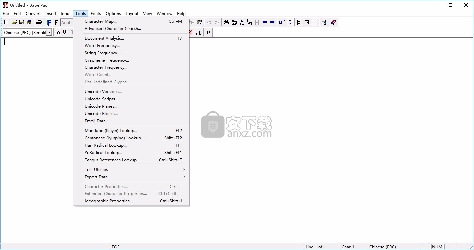The image size is (474, 250).
Task: Click the Save As disk icon
Action: point(29,22)
